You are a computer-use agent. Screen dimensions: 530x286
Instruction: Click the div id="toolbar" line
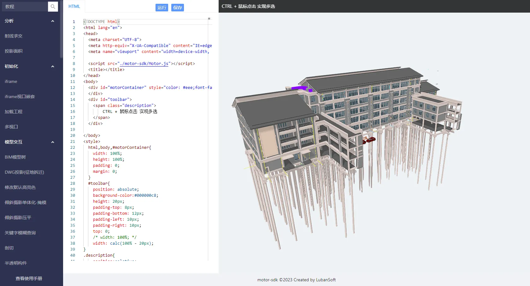click(110, 100)
